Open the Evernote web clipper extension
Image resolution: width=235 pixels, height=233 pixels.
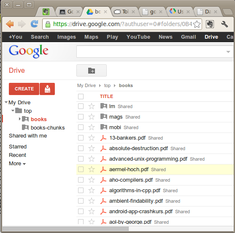click(210, 24)
